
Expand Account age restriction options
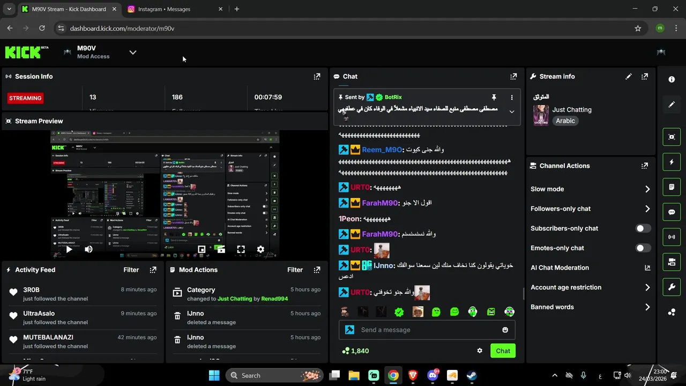[647, 287]
